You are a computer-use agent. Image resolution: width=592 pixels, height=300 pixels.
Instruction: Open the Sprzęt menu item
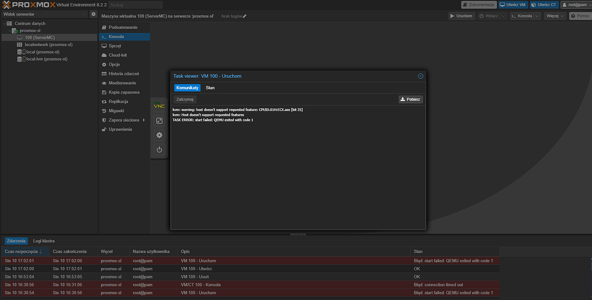(x=114, y=46)
